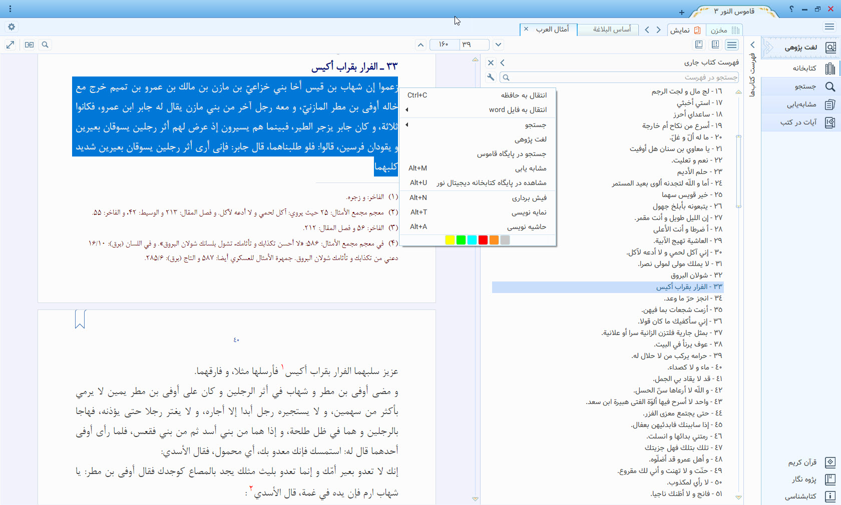Click contents list scroll-down arrow

tap(738, 497)
